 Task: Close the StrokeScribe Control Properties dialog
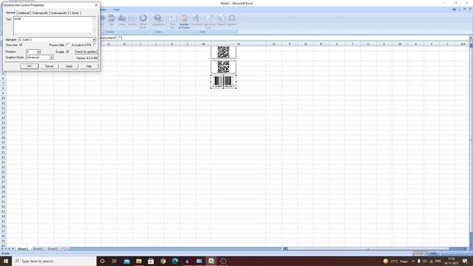coord(96,5)
